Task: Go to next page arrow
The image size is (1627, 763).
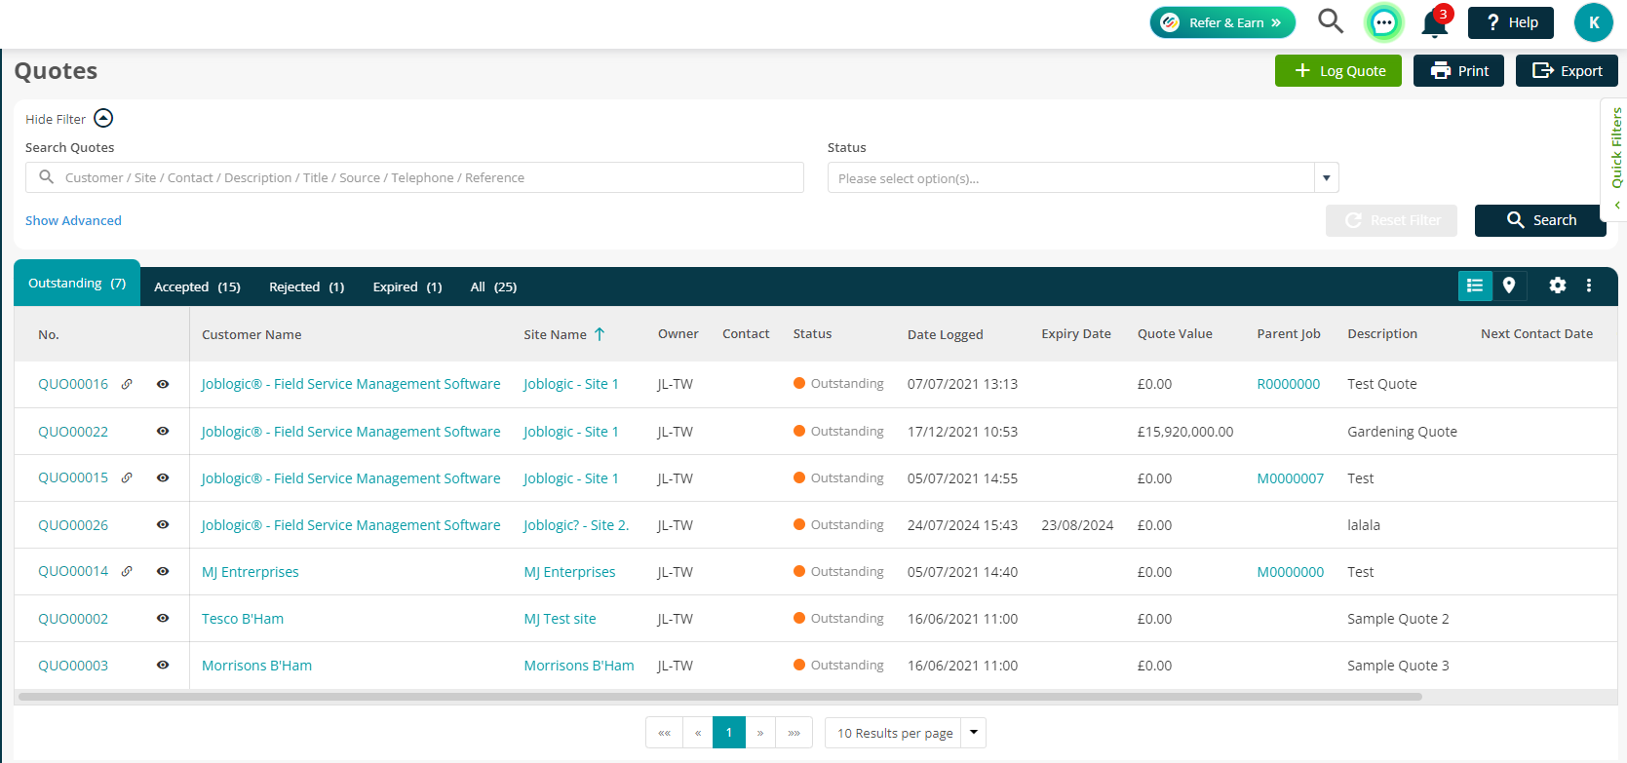Action: click(x=760, y=733)
